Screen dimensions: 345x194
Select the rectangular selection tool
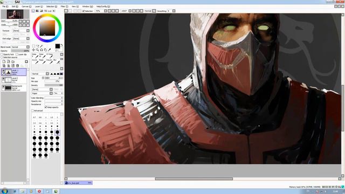pos(33,46)
